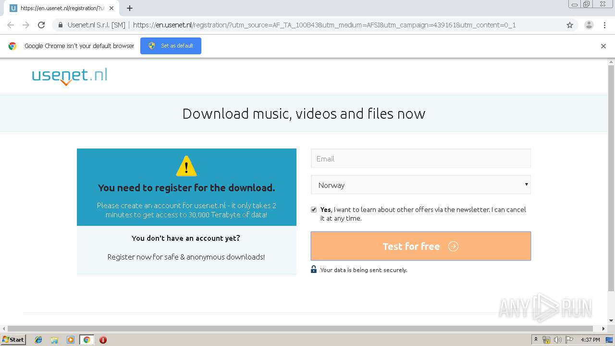Click the padlock site security icon
The height and width of the screenshot is (346, 615).
click(61, 25)
